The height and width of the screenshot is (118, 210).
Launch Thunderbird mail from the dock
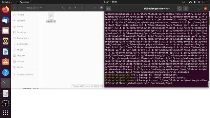tap(6, 20)
